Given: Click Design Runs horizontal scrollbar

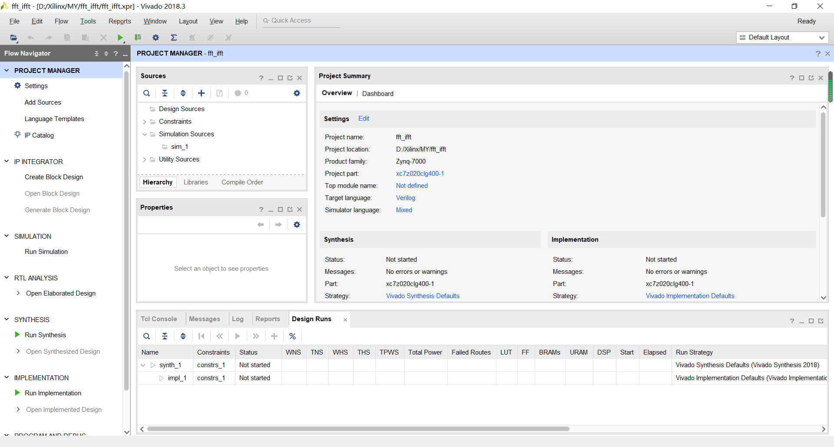Looking at the screenshot, I should point(358,429).
